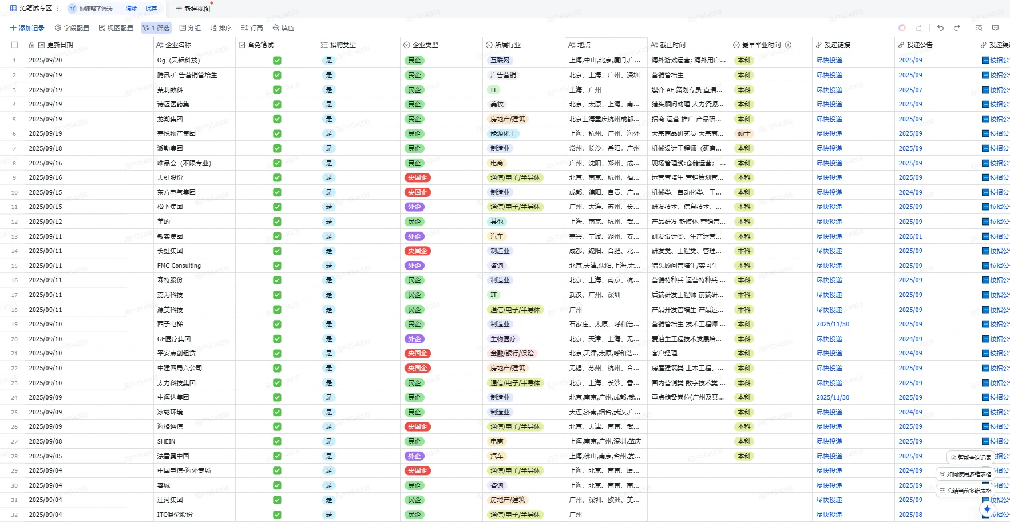This screenshot has width=1010, height=522.
Task: Open the 分组 grouping options
Action: [190, 28]
